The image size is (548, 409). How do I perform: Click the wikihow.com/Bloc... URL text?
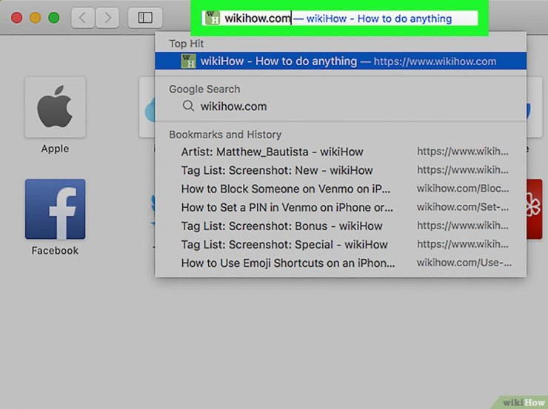pos(463,189)
